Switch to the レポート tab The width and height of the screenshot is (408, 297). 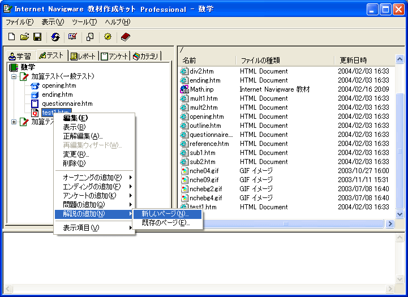tap(84, 56)
